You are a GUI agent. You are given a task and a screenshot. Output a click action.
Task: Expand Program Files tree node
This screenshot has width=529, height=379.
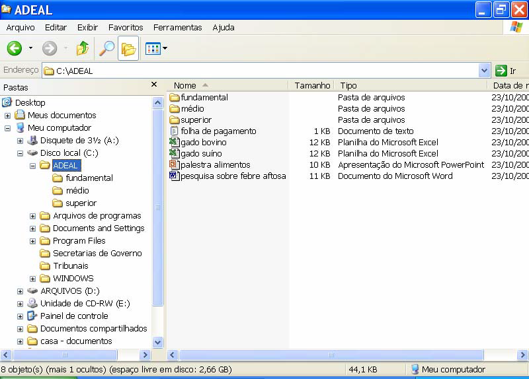point(32,241)
